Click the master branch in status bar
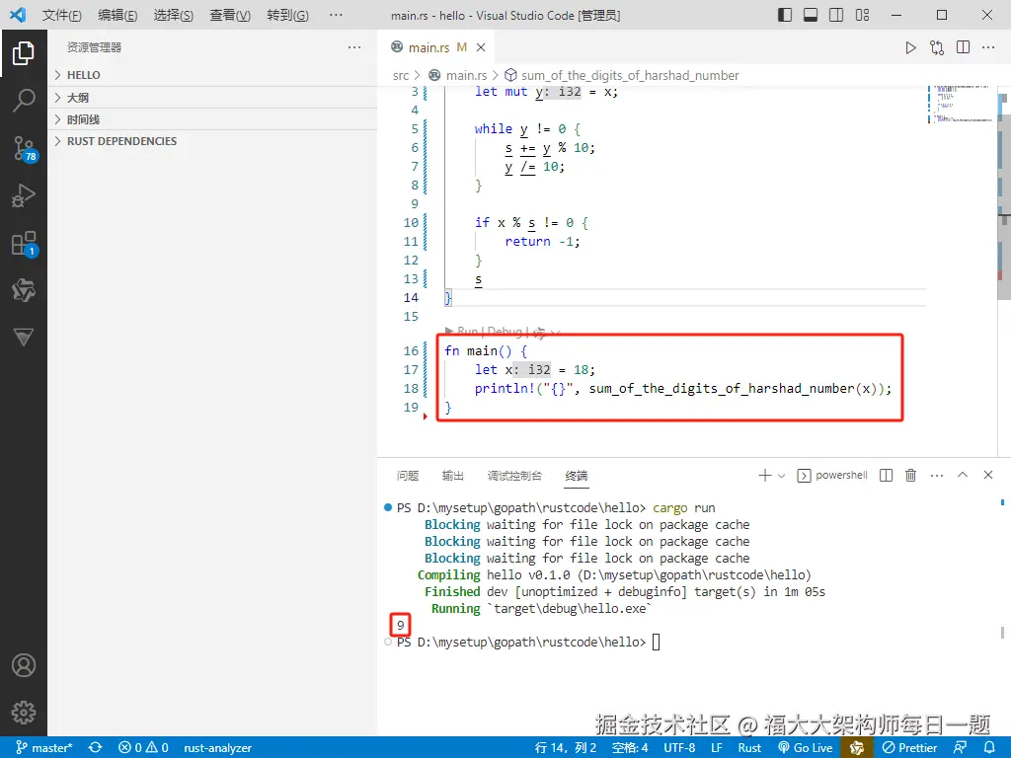 44,748
